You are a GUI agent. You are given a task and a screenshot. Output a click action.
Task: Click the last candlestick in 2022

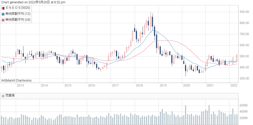[x=237, y=58]
